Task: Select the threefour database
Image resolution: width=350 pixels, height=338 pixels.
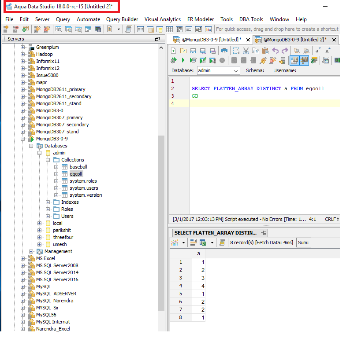Action: click(63, 237)
